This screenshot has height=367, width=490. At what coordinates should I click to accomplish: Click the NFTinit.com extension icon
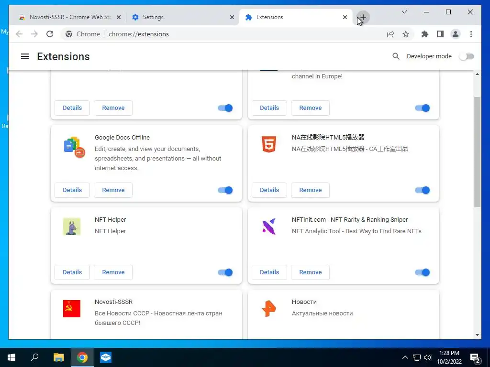coord(269,226)
